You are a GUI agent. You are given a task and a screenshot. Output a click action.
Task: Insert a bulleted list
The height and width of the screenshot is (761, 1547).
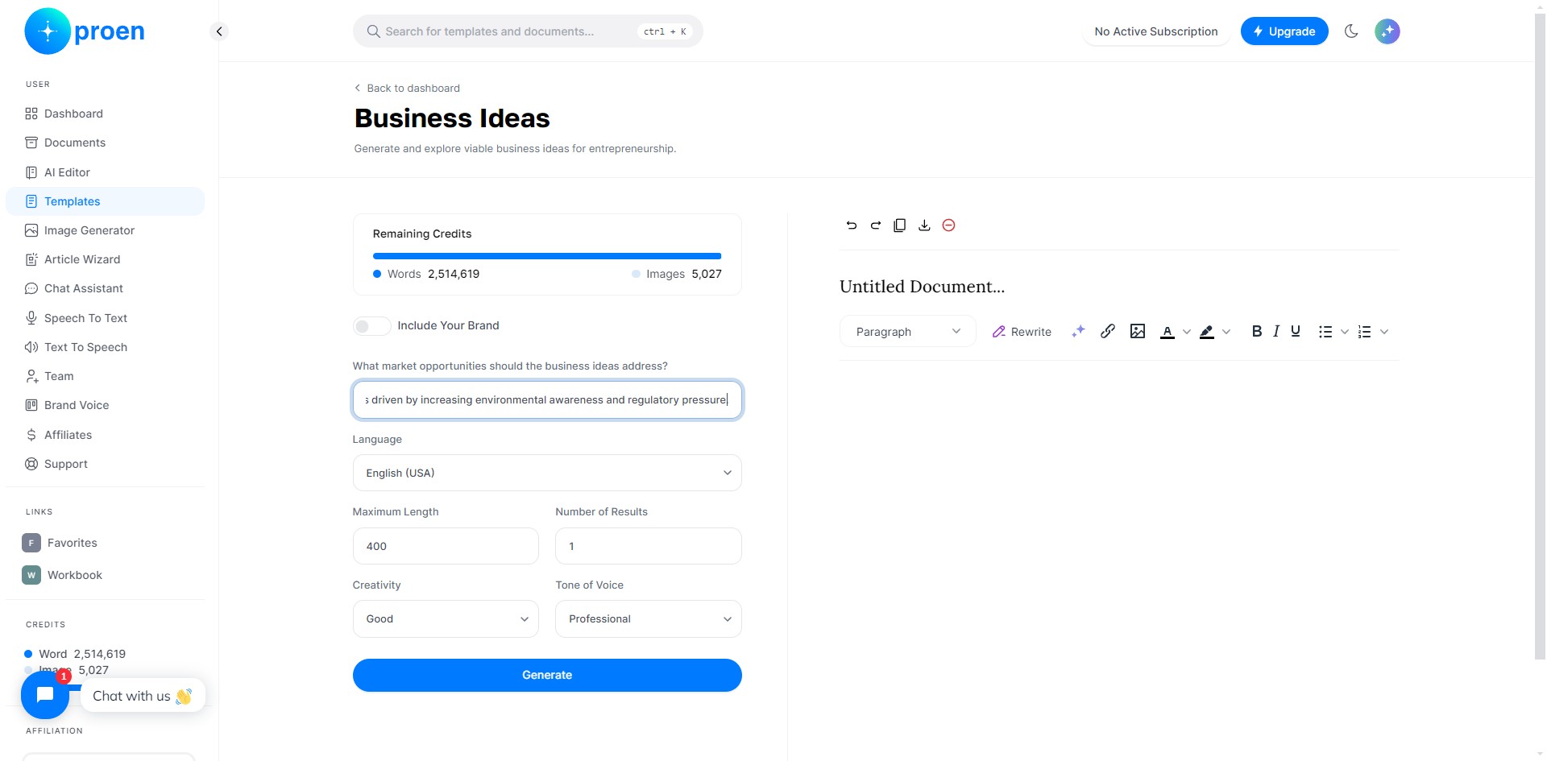(1325, 332)
